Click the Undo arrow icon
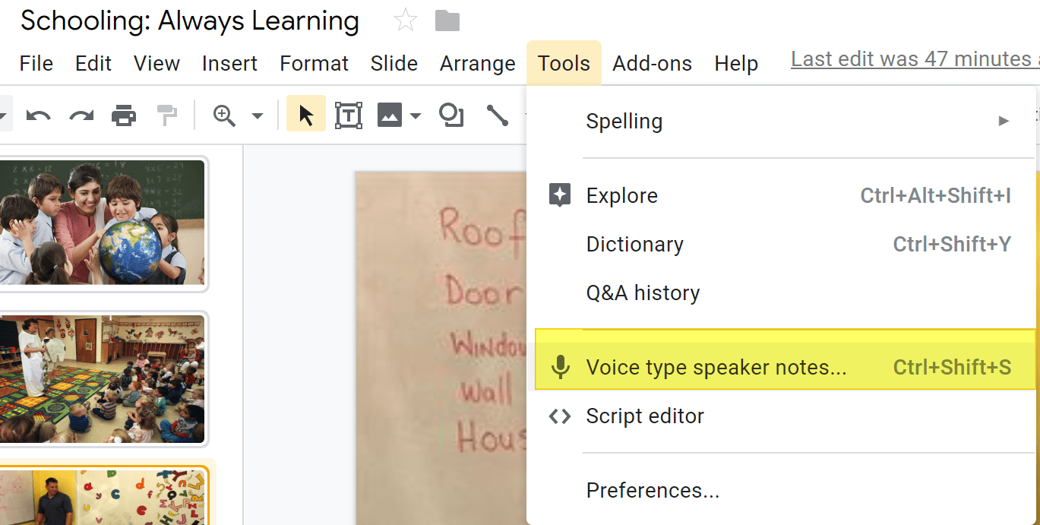The height and width of the screenshot is (525, 1040). (x=38, y=115)
